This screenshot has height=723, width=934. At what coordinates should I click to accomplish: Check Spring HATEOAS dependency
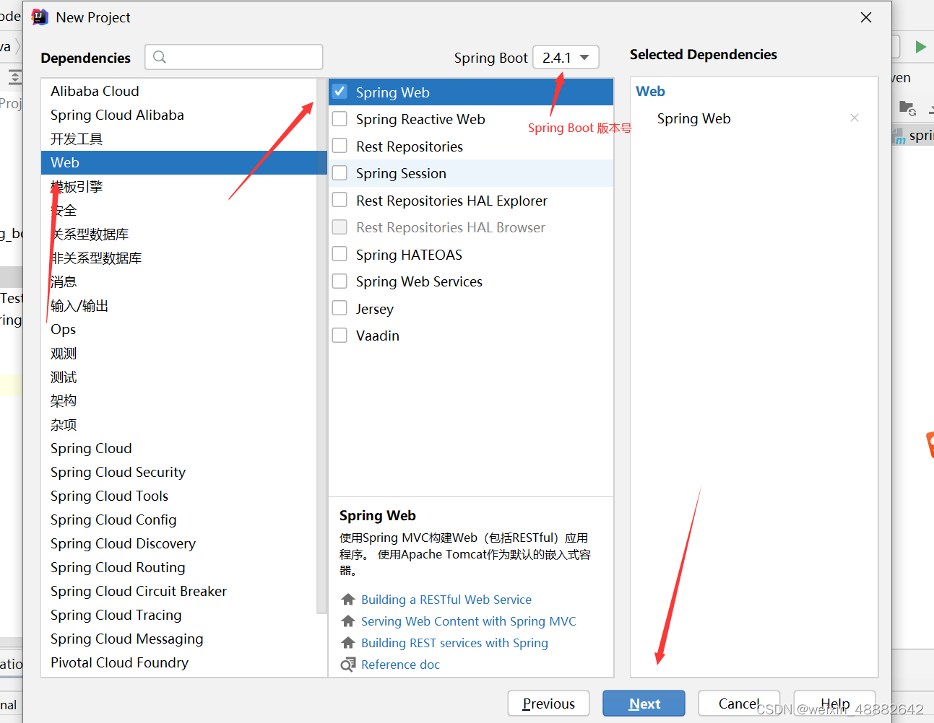pos(340,254)
